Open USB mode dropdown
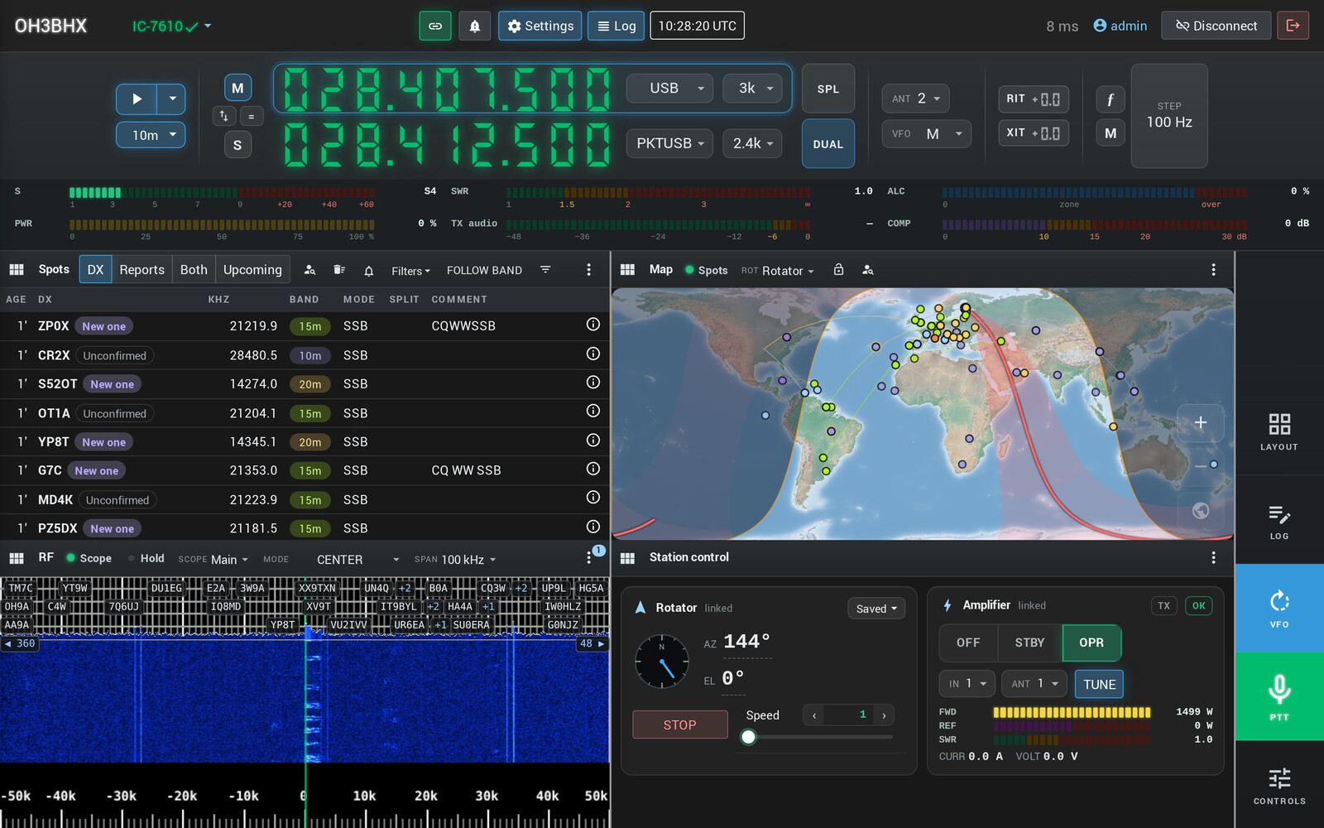The image size is (1324, 828). coord(669,88)
